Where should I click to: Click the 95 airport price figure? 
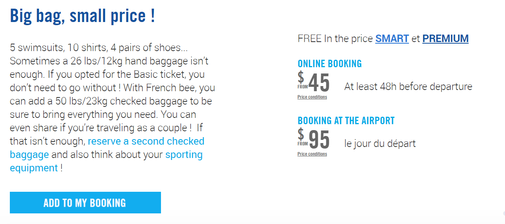pyautogui.click(x=319, y=140)
